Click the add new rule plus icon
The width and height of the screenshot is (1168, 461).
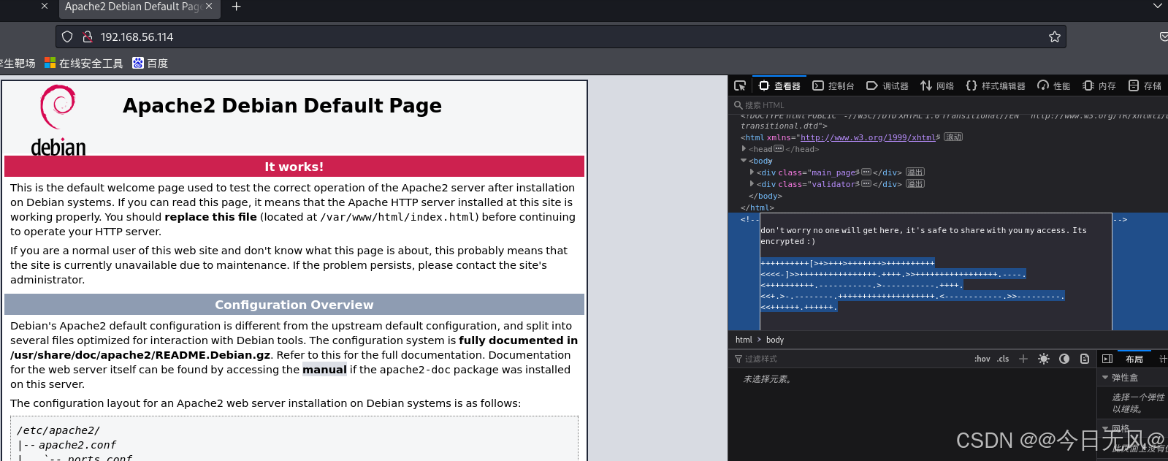click(x=1023, y=359)
